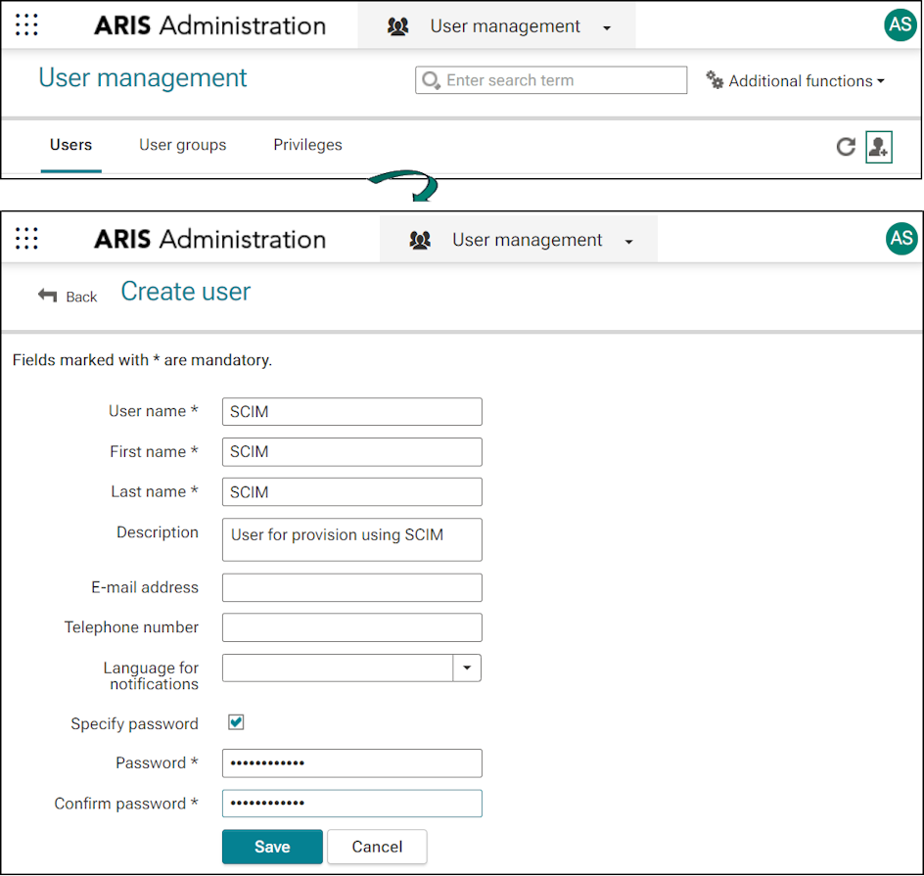Click the User management page heading
Screen dimensions: 924x876
tap(143, 77)
